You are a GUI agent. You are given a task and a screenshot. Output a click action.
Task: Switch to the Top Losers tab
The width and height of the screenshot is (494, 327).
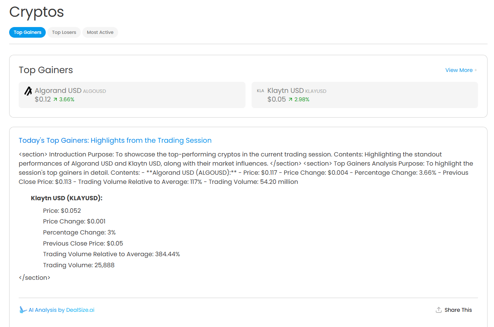pyautogui.click(x=64, y=32)
